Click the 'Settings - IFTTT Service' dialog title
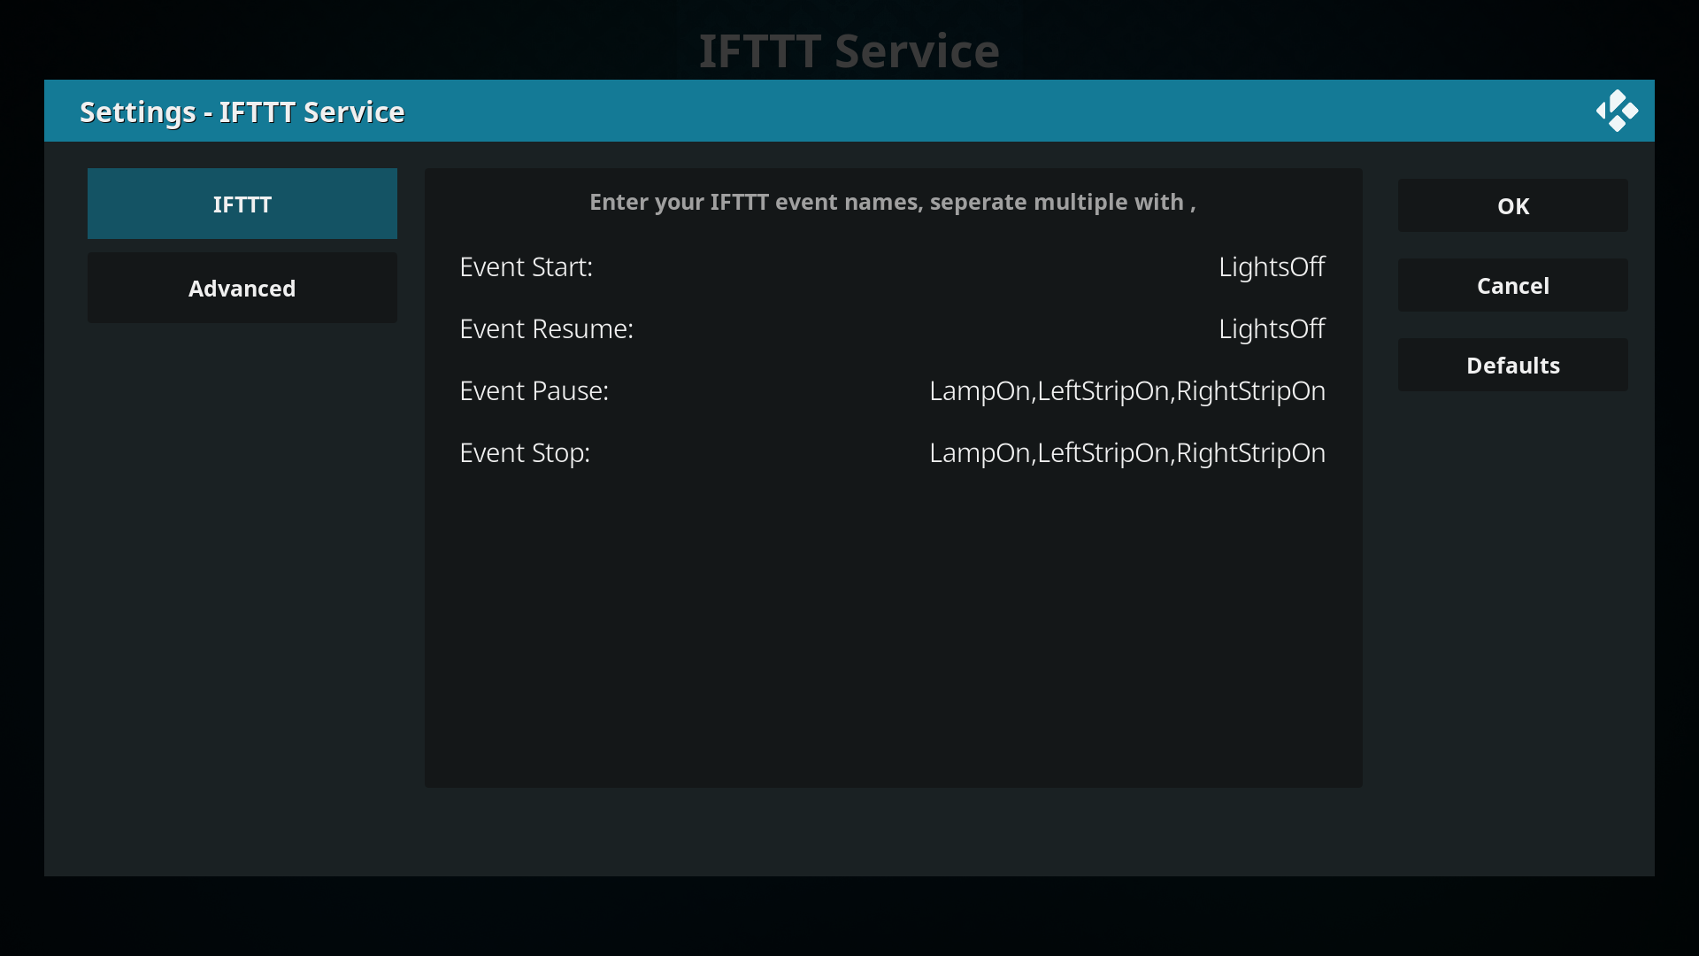Image resolution: width=1699 pixels, height=956 pixels. pyautogui.click(x=242, y=112)
